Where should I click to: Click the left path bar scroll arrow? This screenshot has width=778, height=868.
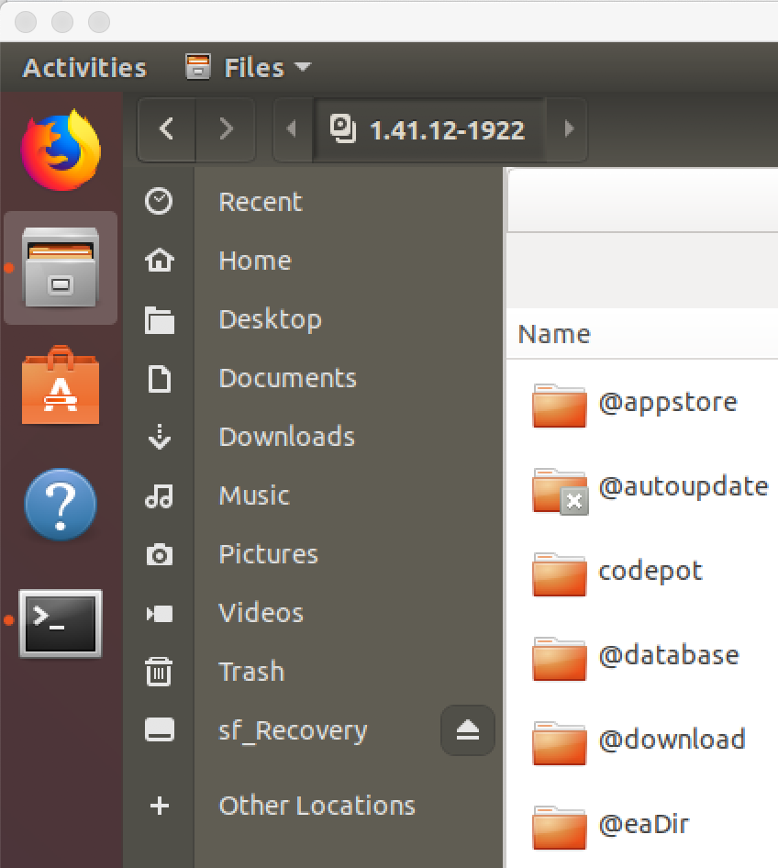[x=292, y=129]
